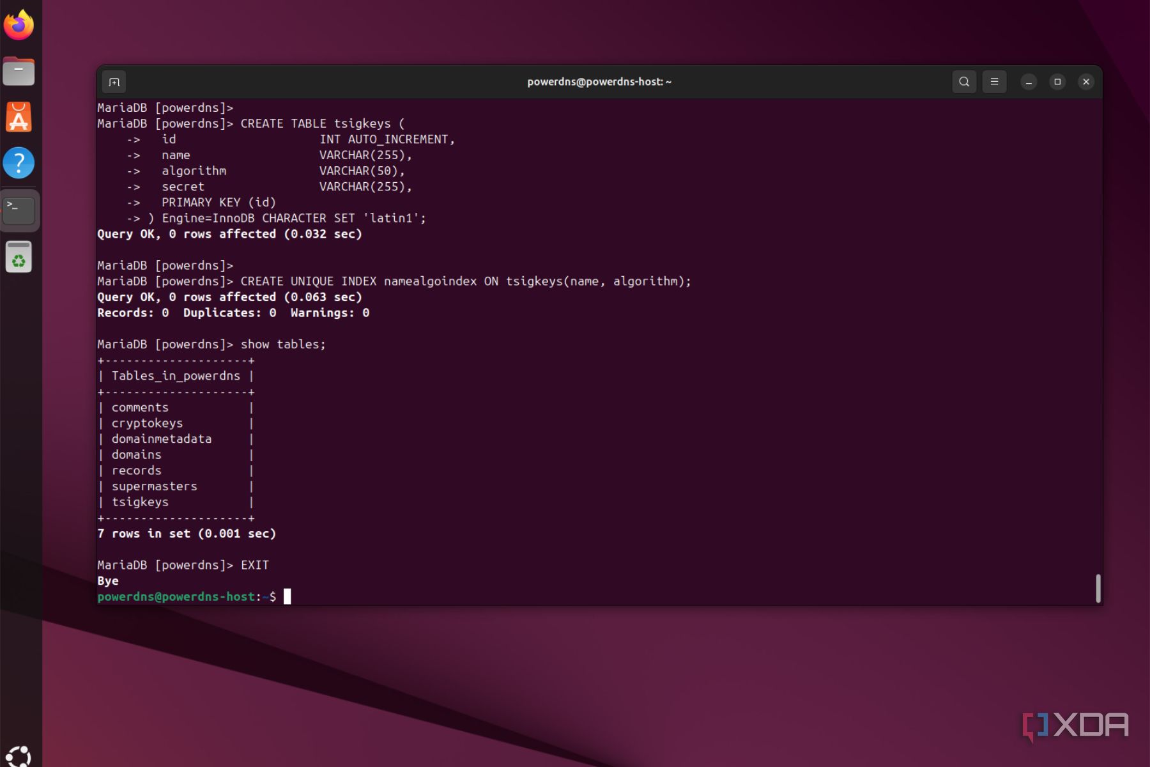The image size is (1150, 767).
Task: Click 'INT AUTO_INCREMENT' column definition
Action: click(x=387, y=139)
